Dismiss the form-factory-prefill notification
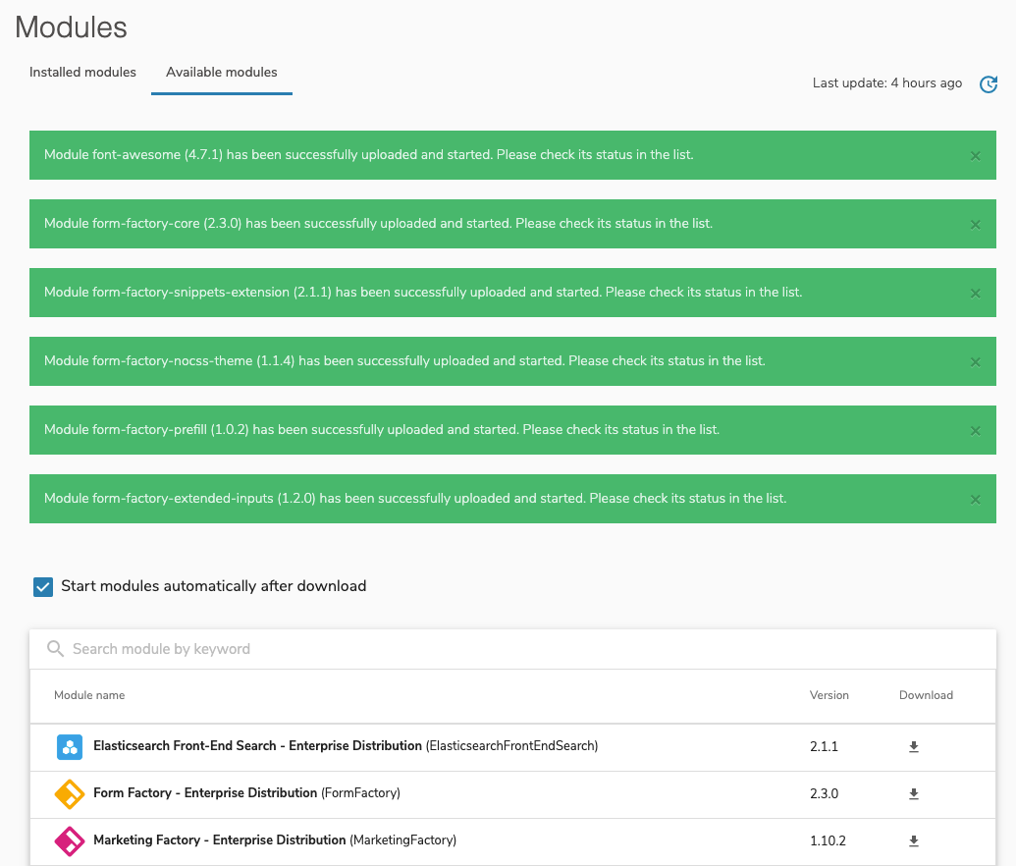The width and height of the screenshot is (1016, 866). (975, 430)
